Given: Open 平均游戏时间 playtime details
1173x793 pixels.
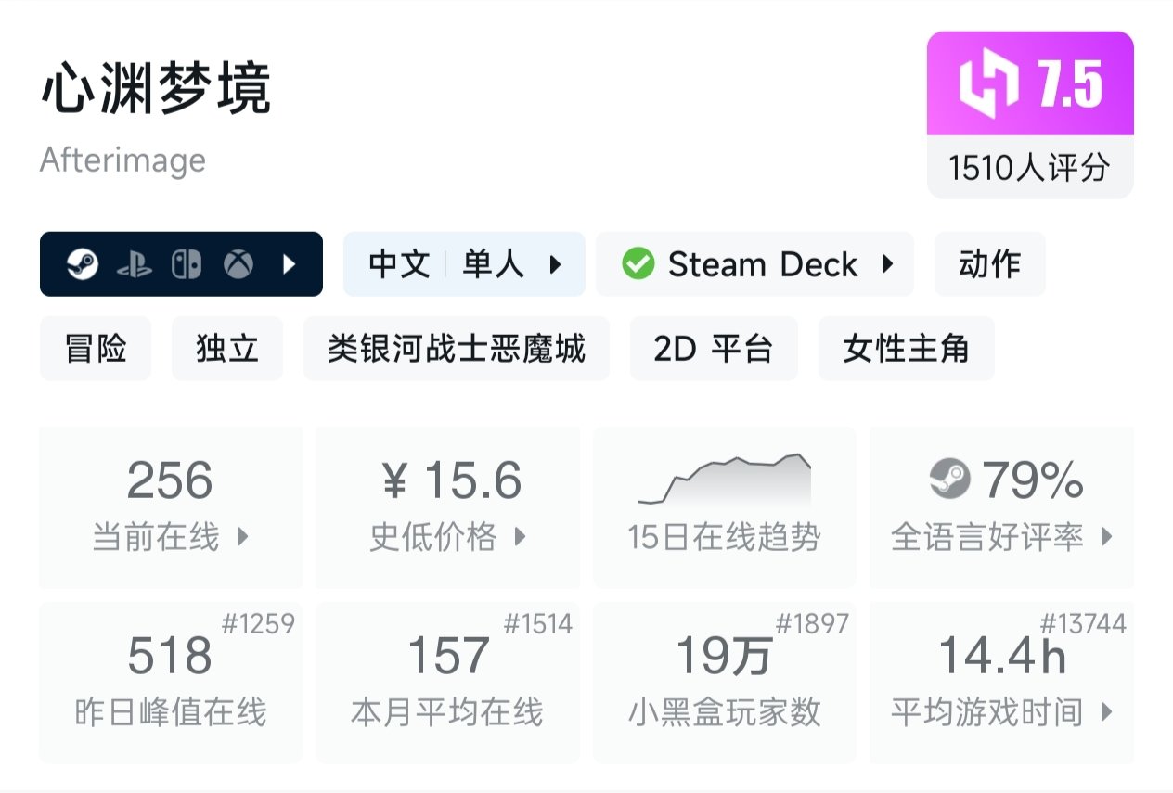Looking at the screenshot, I should coord(1105,712).
